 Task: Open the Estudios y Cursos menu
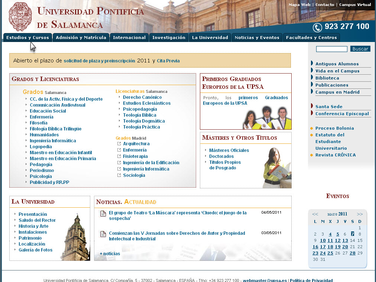27,38
